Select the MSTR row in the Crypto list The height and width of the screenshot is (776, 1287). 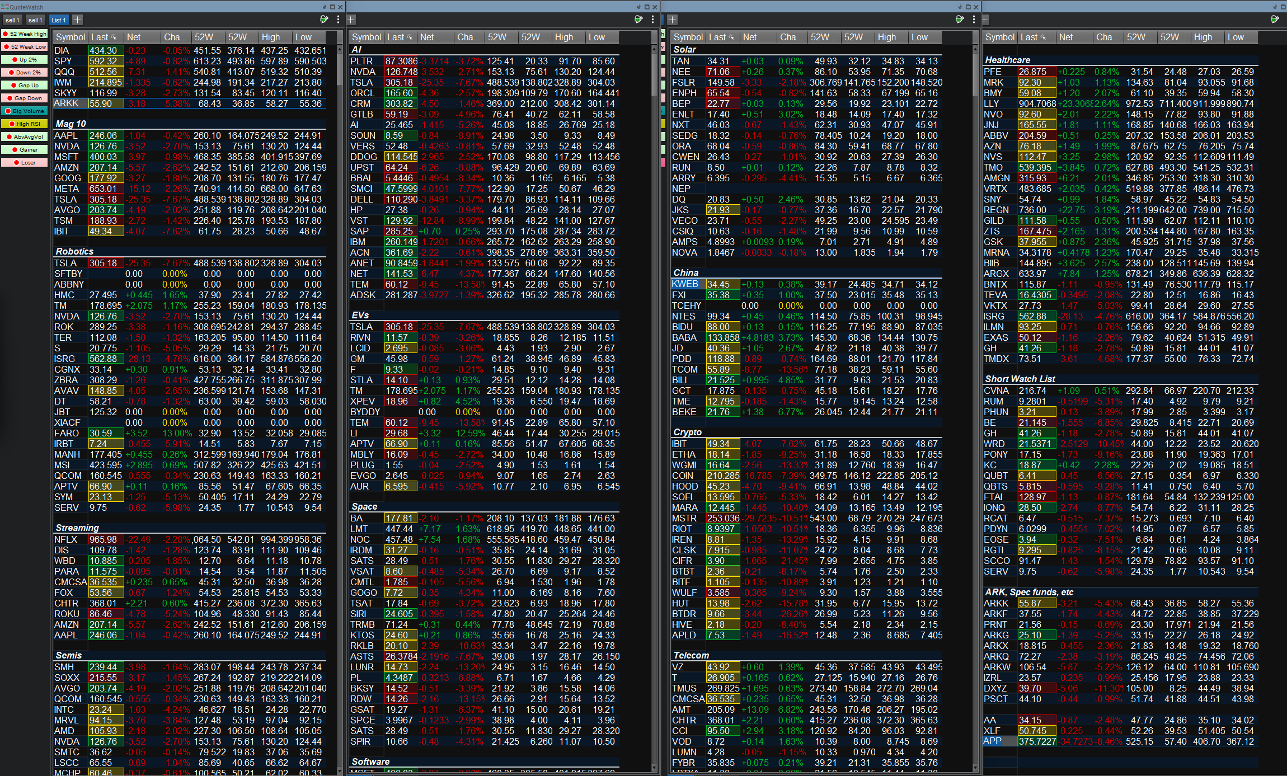pos(806,518)
